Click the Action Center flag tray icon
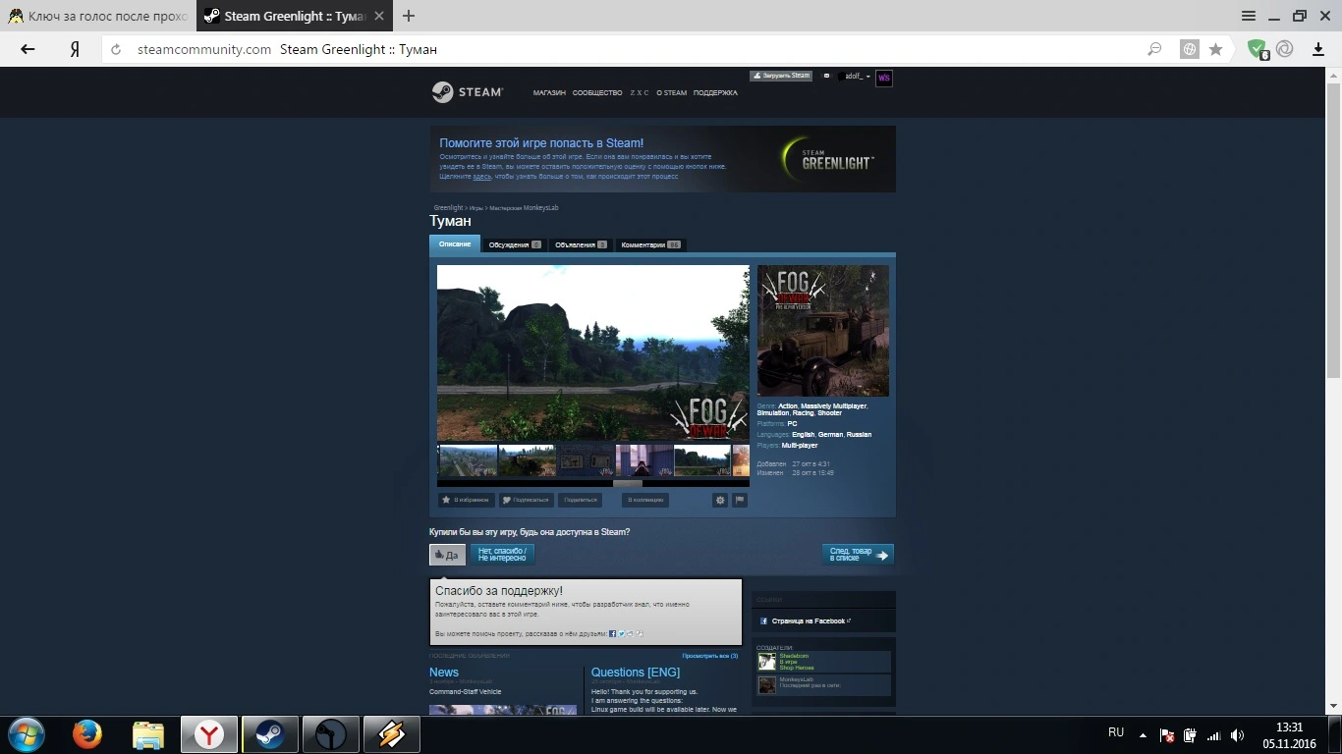The height and width of the screenshot is (754, 1342). point(1166,735)
